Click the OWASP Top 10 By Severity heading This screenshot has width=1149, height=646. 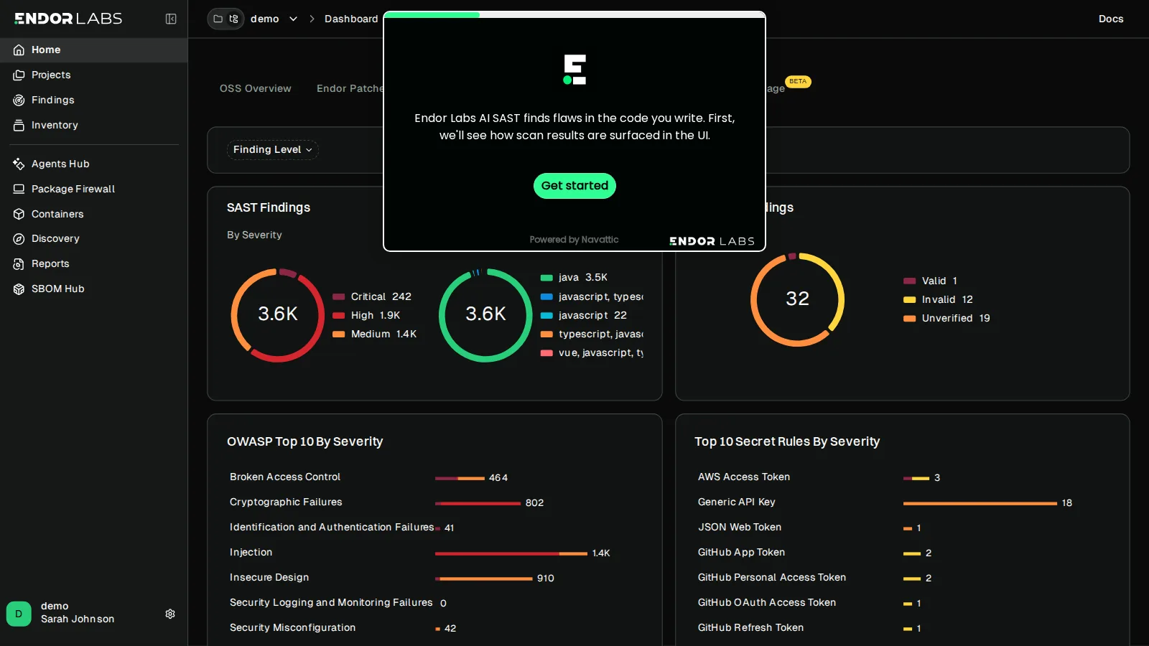305,442
